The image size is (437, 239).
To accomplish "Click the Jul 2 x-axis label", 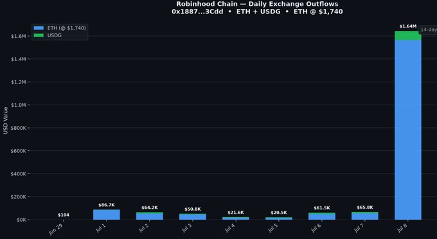I will [143, 228].
